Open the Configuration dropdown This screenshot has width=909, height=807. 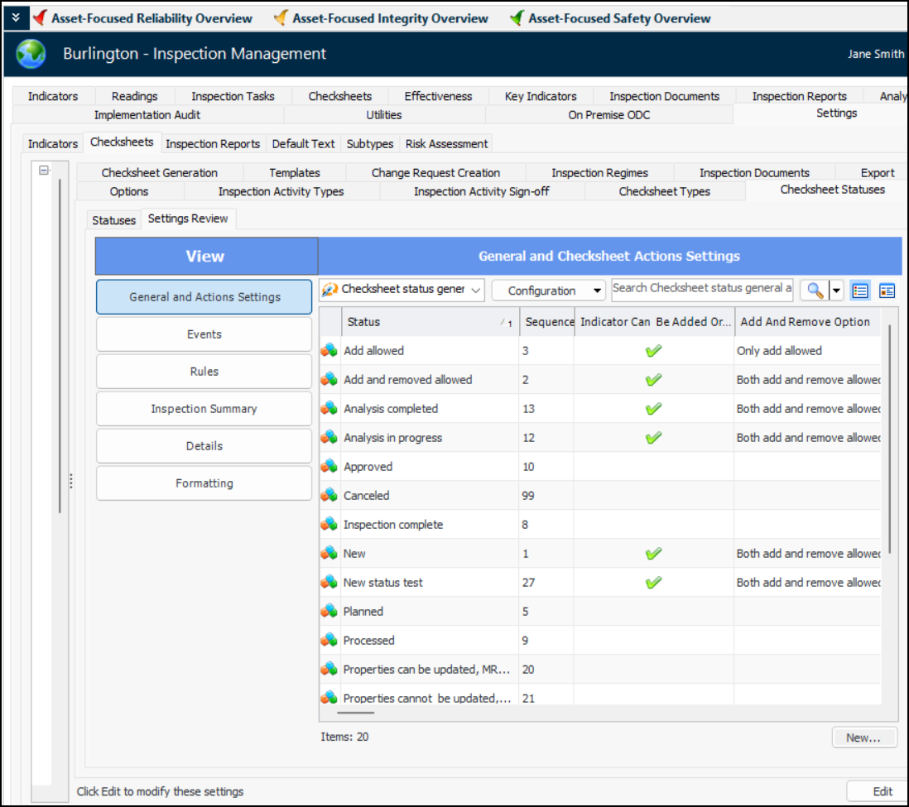[549, 291]
